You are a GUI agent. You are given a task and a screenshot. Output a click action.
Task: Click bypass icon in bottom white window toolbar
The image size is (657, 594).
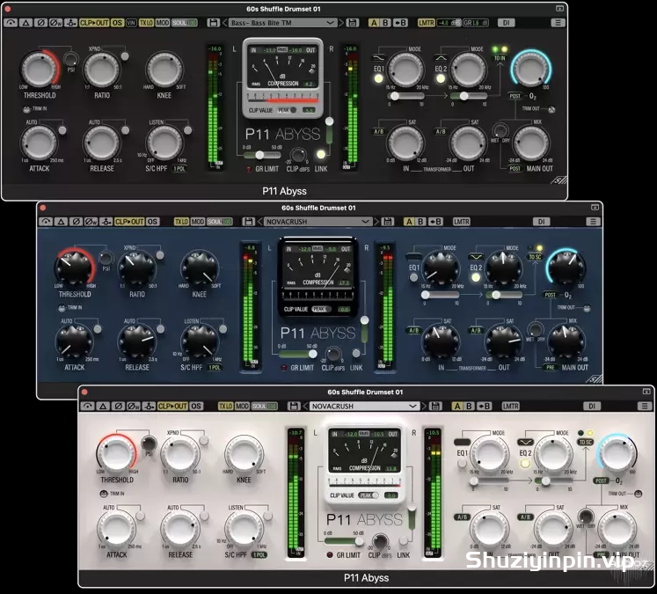pos(88,406)
